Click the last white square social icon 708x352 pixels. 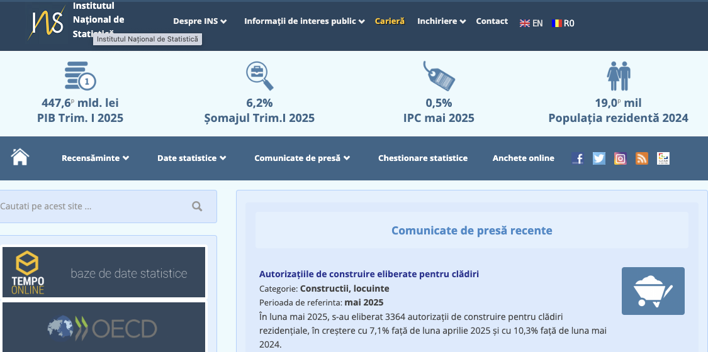[663, 158]
